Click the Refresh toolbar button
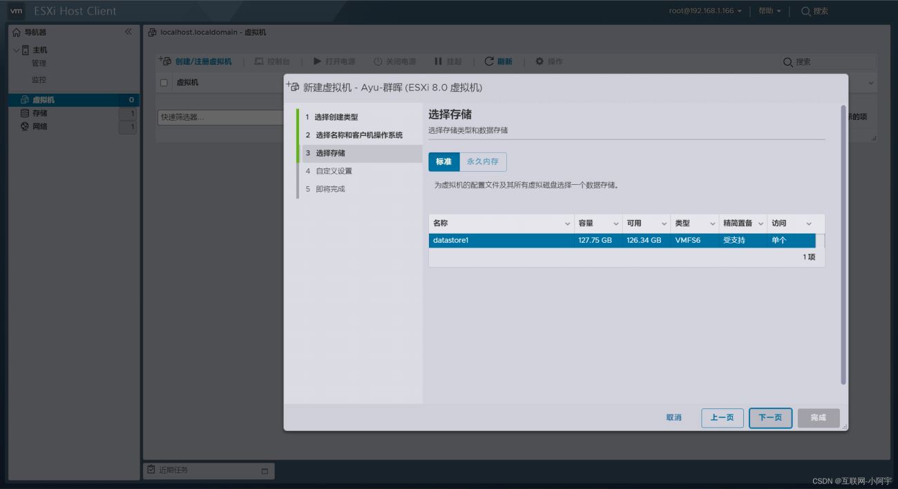Image resolution: width=898 pixels, height=489 pixels. 499,61
